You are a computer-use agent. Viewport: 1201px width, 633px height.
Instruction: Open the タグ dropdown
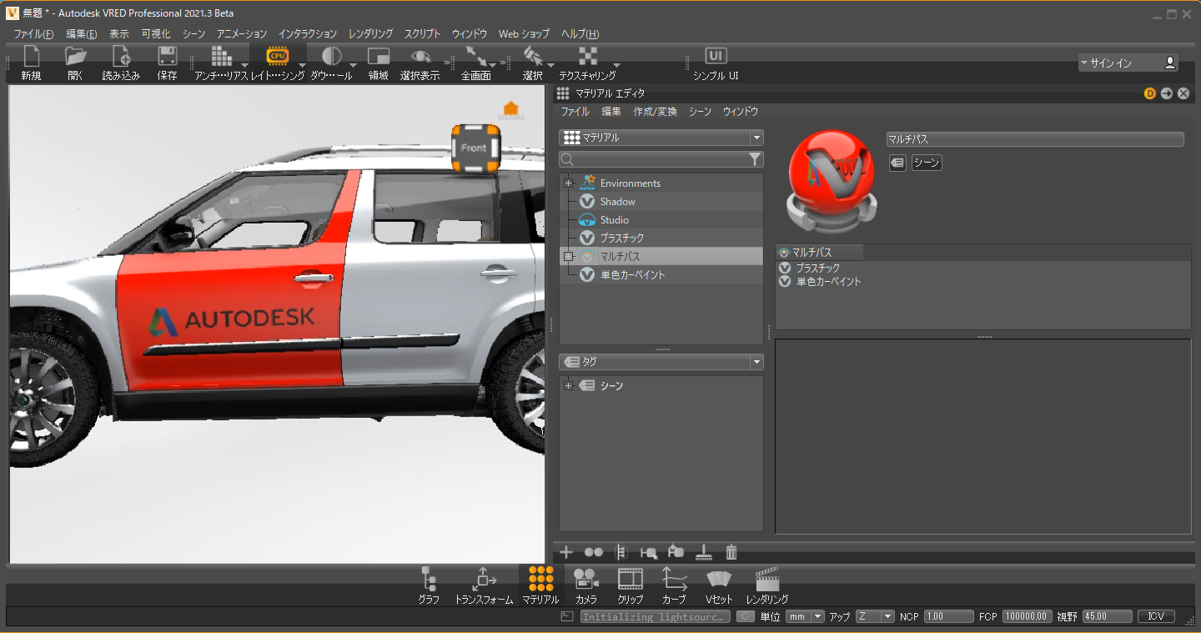click(661, 362)
